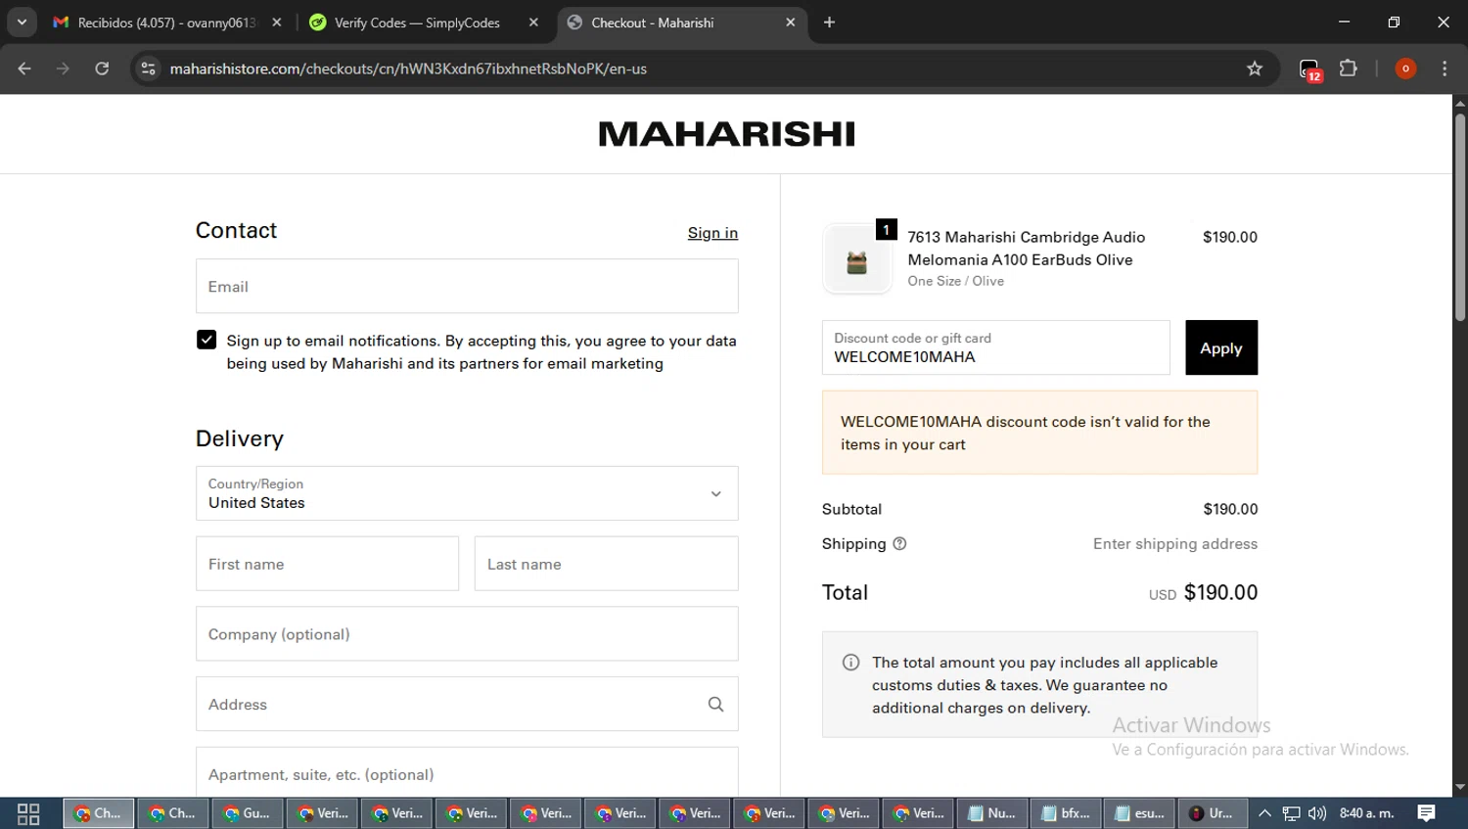Click the 'One Size / Olive' variant text
Screen dimensions: 1468x829
pos(955,281)
